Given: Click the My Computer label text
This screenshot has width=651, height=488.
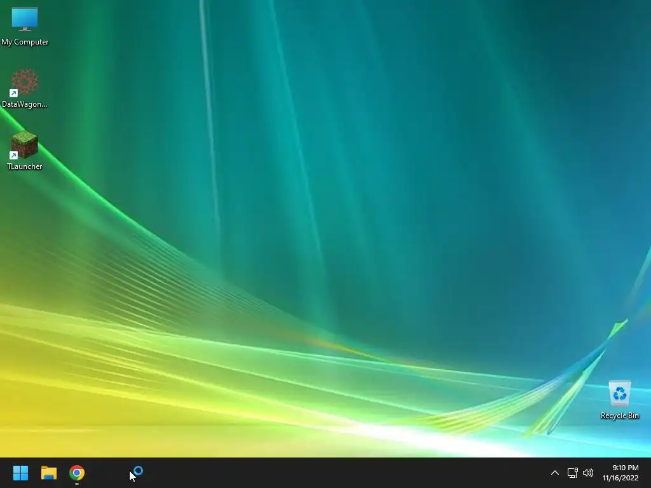Looking at the screenshot, I should [25, 42].
